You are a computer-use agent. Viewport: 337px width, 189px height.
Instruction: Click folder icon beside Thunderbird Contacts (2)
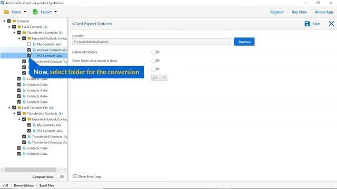click(24, 113)
